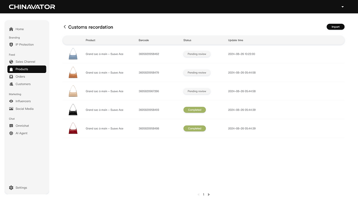The height and width of the screenshot is (201, 358).
Task: Click the CHINAVATOR logo
Action: tap(32, 7)
